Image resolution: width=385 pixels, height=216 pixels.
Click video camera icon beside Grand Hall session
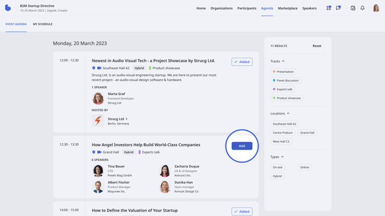click(99, 152)
